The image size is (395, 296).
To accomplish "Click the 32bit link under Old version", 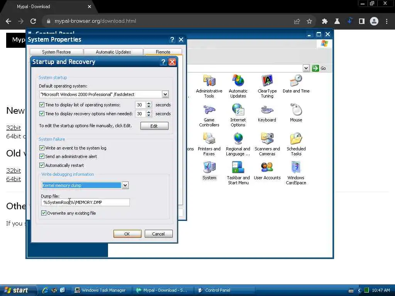I will click(14, 170).
